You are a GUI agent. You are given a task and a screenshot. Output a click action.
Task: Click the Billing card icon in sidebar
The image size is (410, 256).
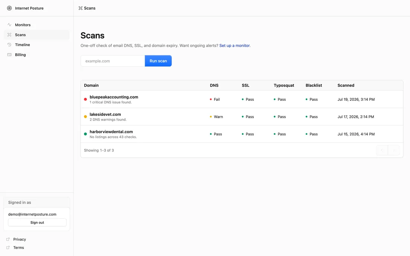point(9,55)
